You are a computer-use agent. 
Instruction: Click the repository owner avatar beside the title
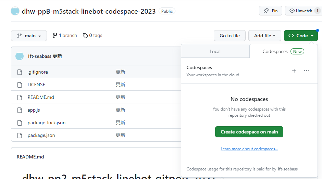tap(15, 11)
